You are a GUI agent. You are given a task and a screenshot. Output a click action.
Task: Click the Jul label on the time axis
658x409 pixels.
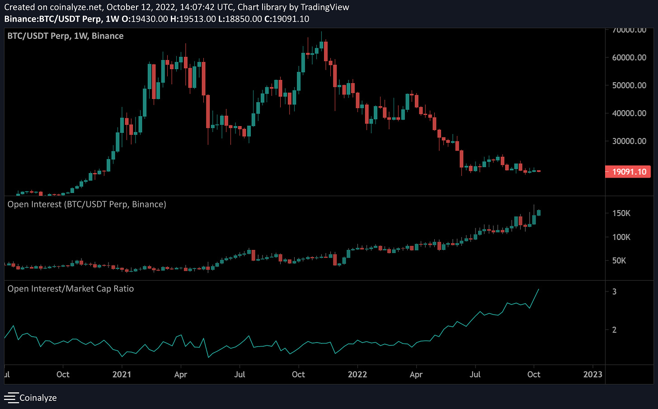[240, 374]
